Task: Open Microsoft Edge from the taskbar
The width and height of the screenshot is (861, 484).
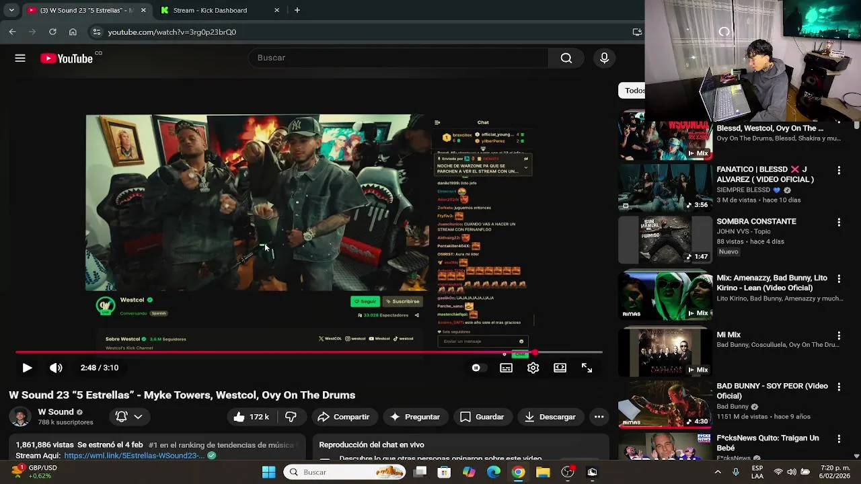Action: click(494, 472)
